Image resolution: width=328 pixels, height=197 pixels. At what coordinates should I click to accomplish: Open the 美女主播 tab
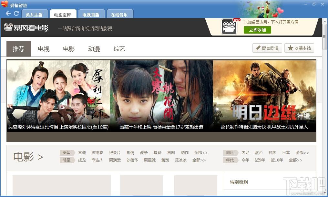tap(35, 15)
